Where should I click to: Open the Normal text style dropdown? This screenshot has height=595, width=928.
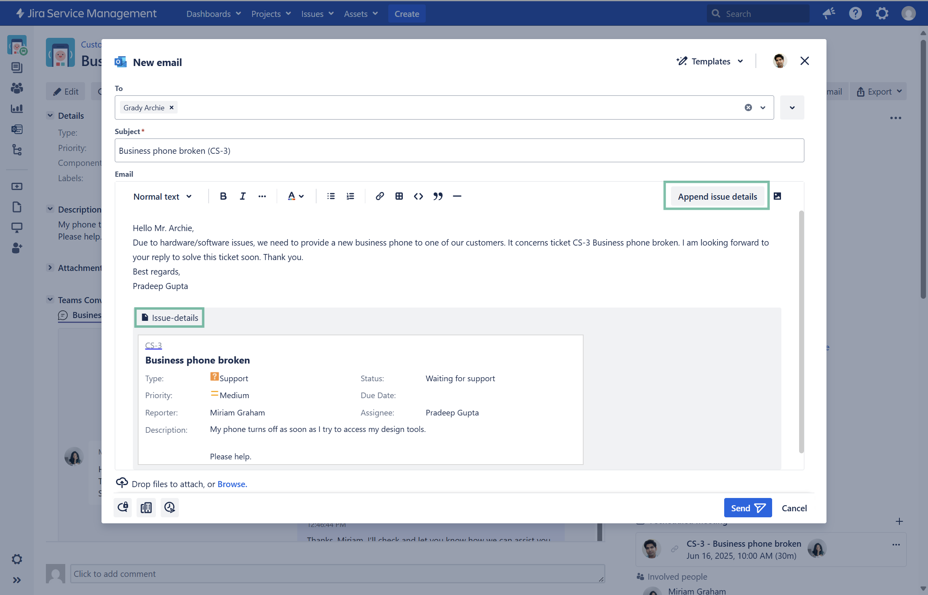point(162,196)
